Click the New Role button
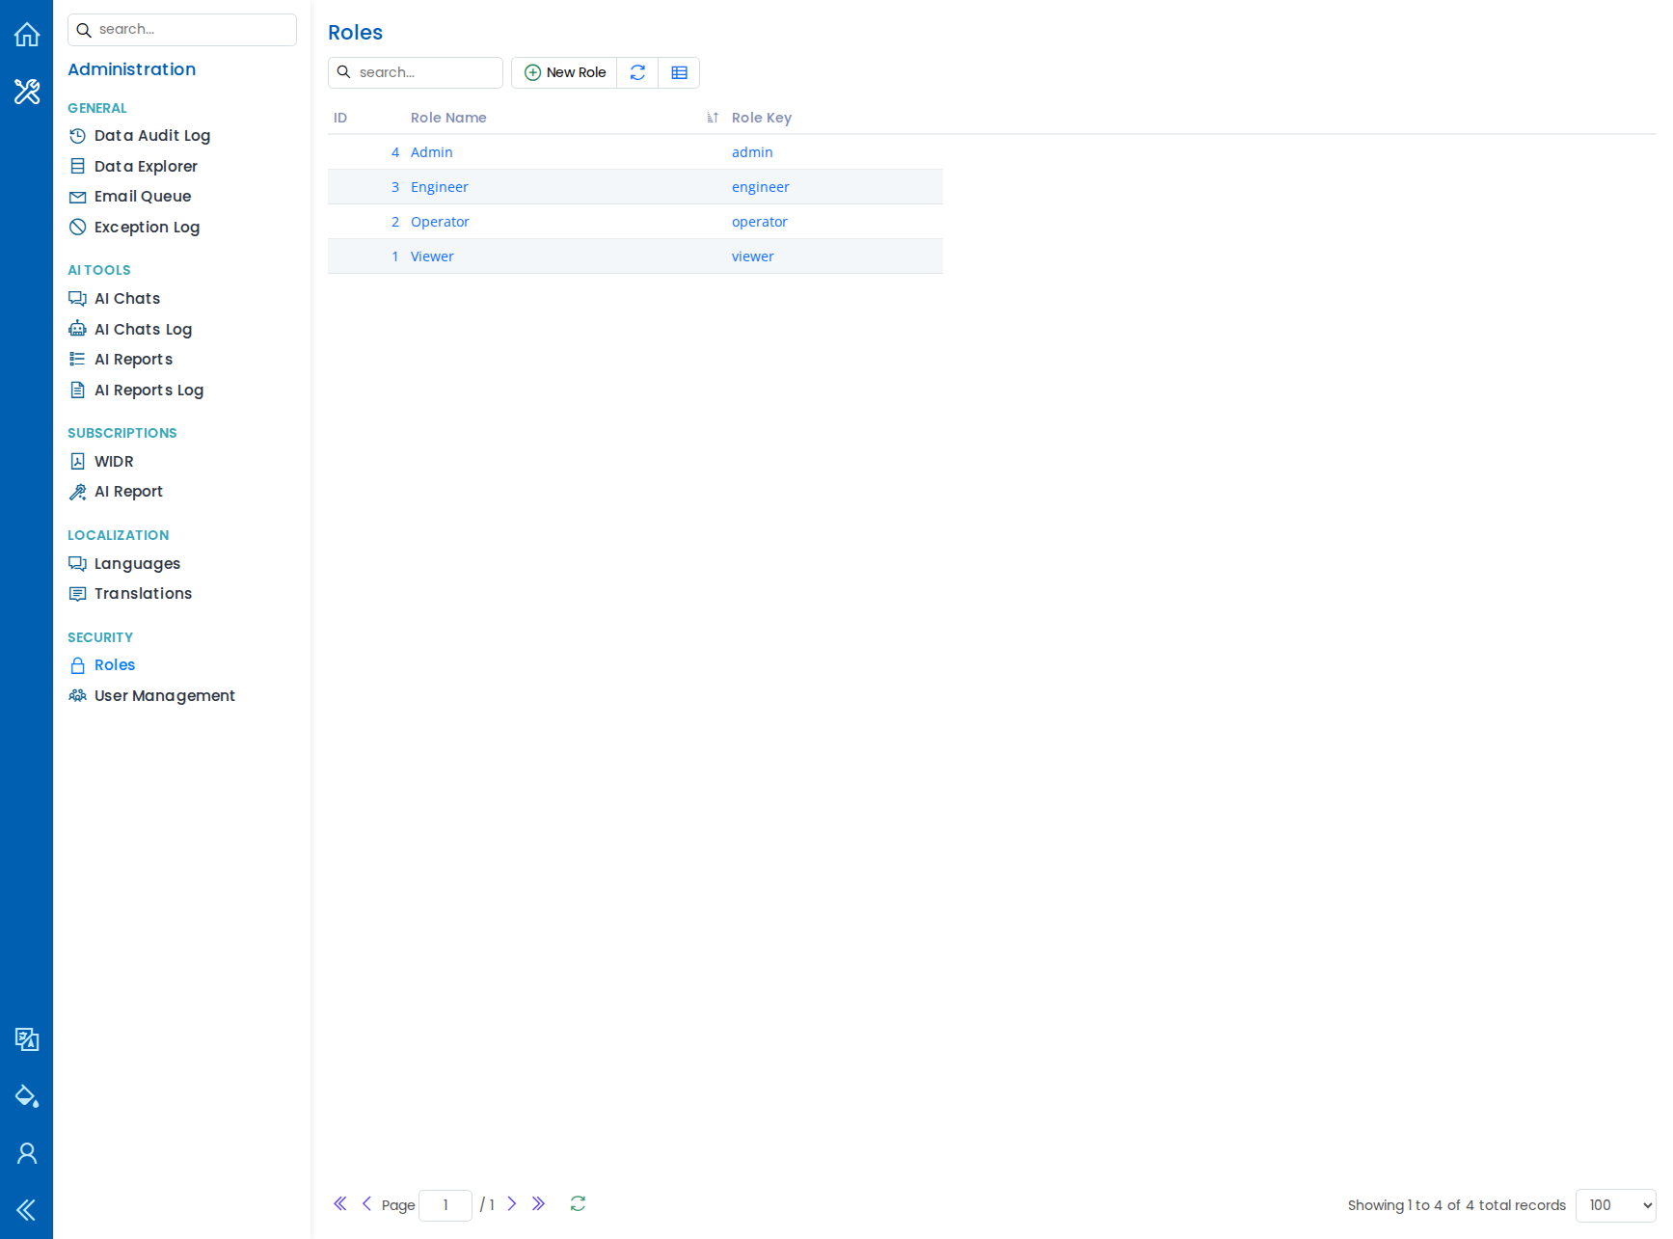 [564, 72]
